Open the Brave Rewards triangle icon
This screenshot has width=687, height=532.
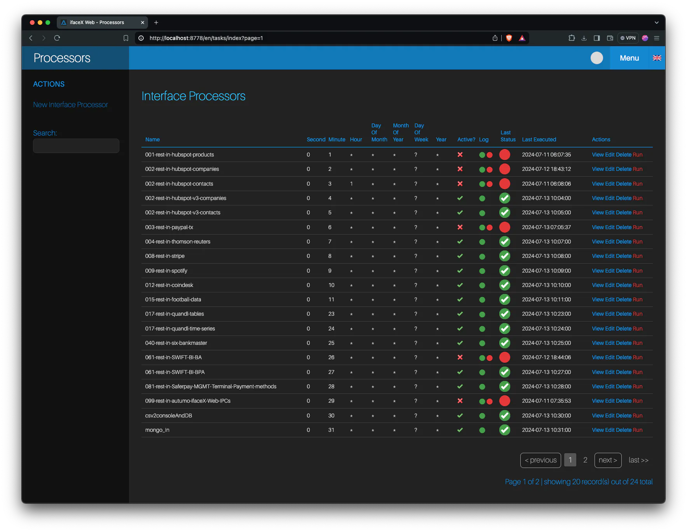point(522,38)
